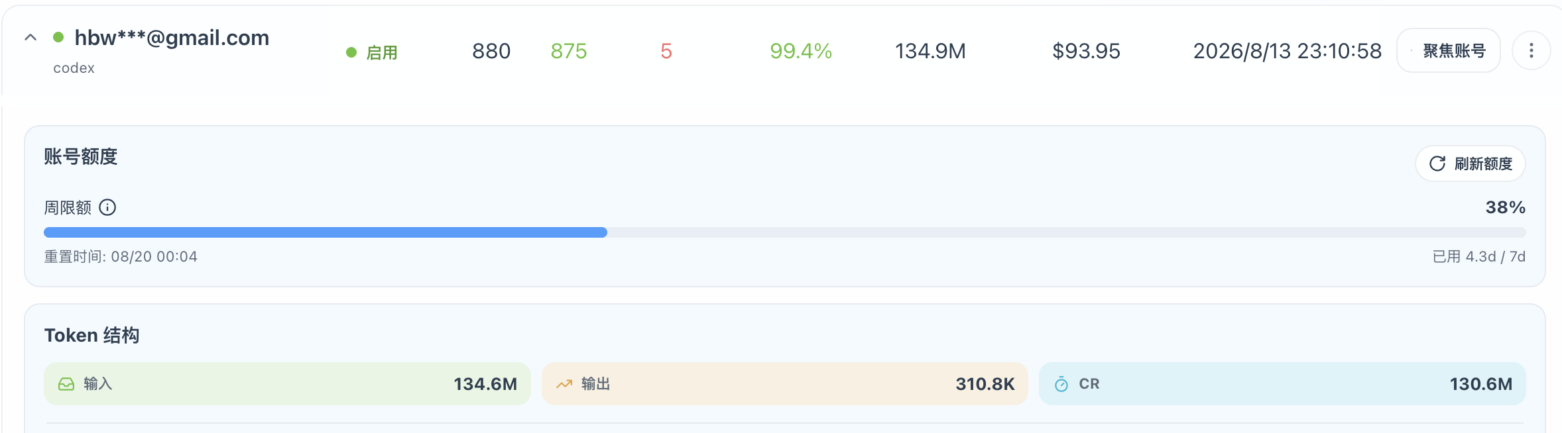Select the 输入 134.6M token card
The width and height of the screenshot is (1562, 433).
pyautogui.click(x=287, y=384)
